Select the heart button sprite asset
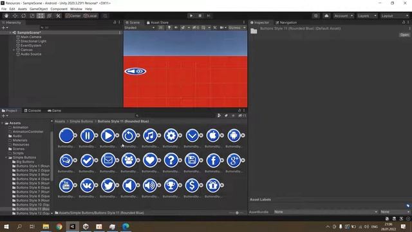 click(150, 160)
